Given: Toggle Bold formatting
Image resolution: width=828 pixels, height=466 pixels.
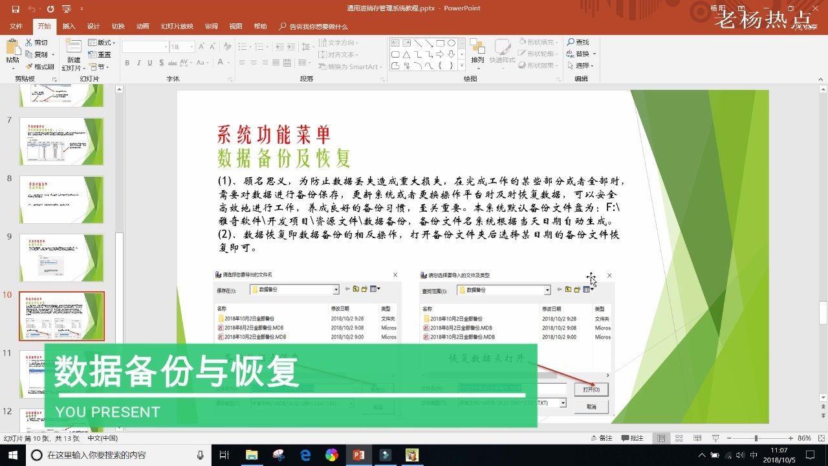Looking at the screenshot, I should (127, 63).
